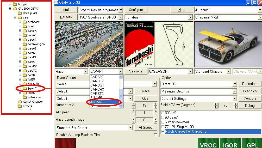Open the 67SEASON dropdown
The image size is (262, 148).
pos(190,72)
